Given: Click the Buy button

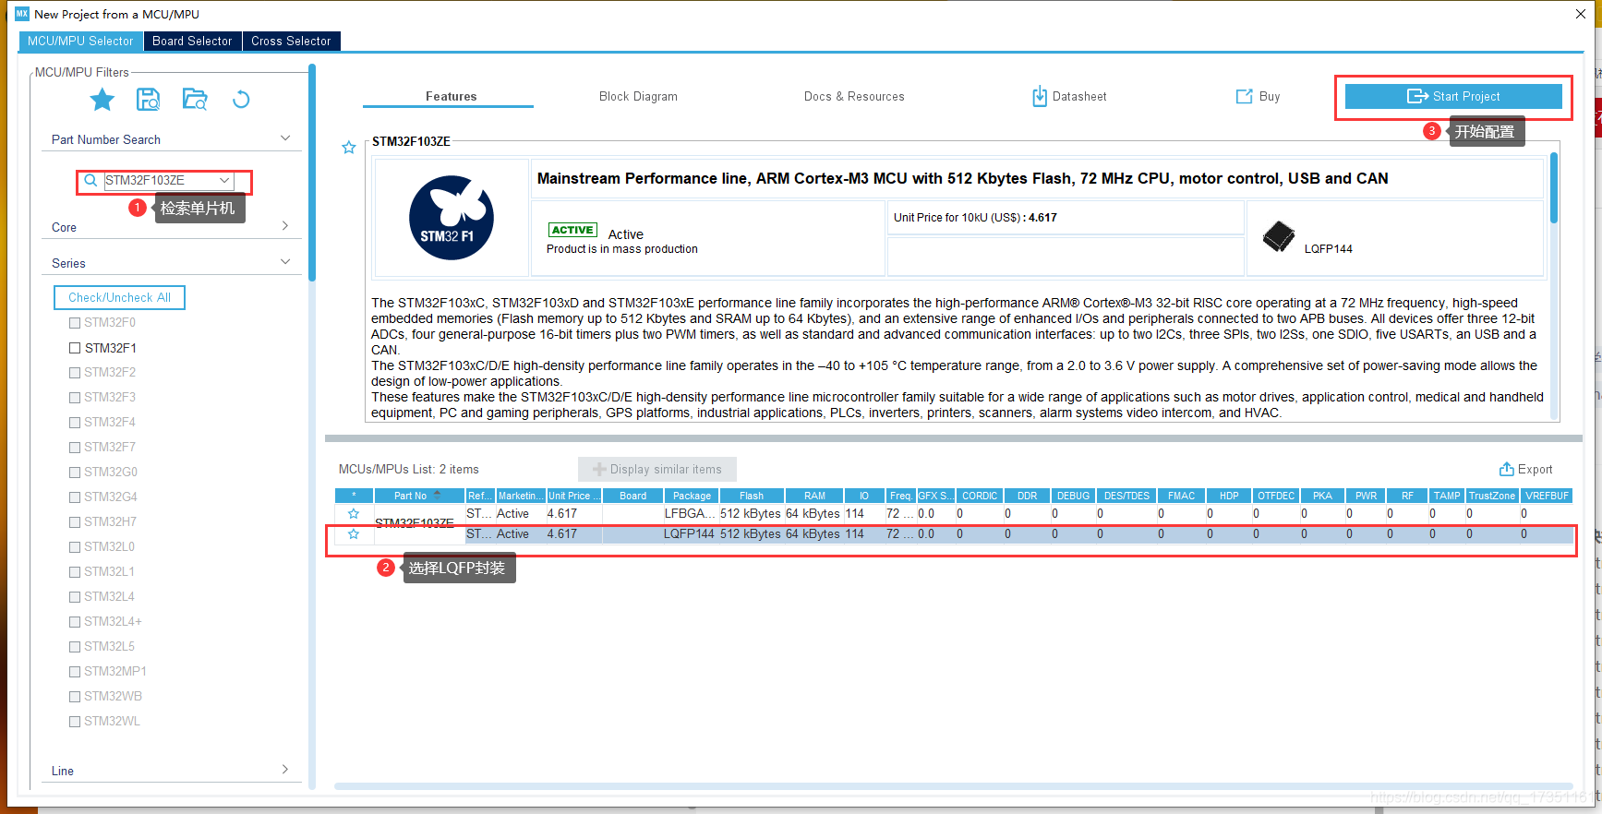Looking at the screenshot, I should click(1259, 97).
